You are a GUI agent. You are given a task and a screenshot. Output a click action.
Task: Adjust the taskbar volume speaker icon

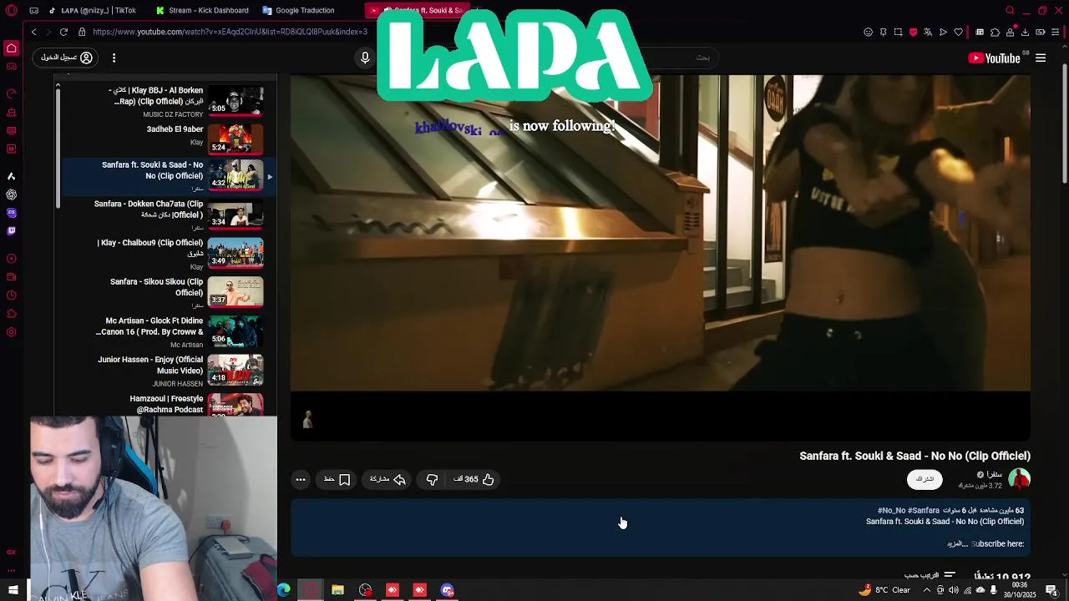click(954, 590)
